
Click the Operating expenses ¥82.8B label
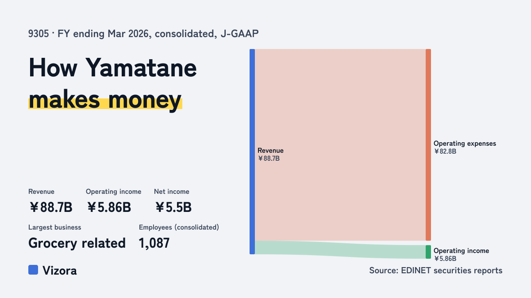(465, 147)
